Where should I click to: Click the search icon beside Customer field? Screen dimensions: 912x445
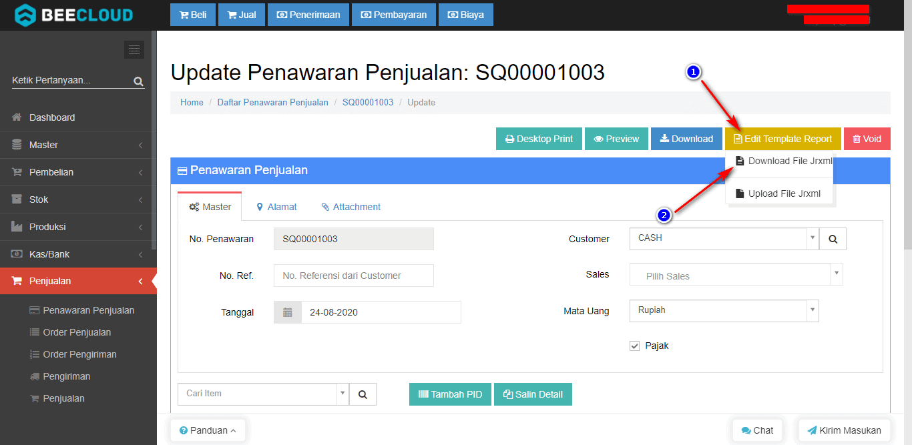833,239
